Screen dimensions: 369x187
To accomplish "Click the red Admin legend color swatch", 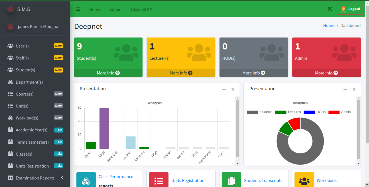I will [334, 112].
